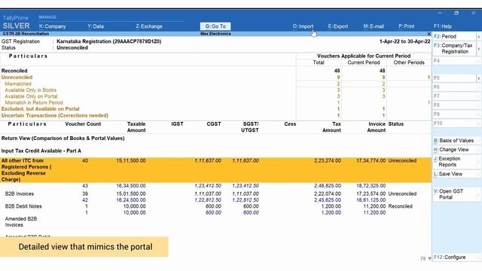The image size is (482, 271).
Task: Click H: Change View button
Action: point(454,150)
